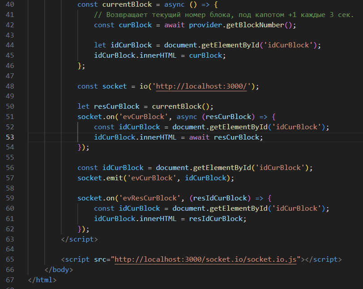This screenshot has height=289, width=363.
Task: Click resIdCurBlock assignment on line 61
Action: 216,219
